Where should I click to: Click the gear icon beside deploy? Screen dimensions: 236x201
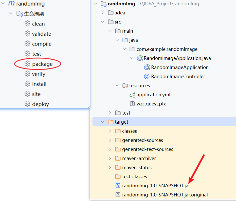(x=27, y=104)
